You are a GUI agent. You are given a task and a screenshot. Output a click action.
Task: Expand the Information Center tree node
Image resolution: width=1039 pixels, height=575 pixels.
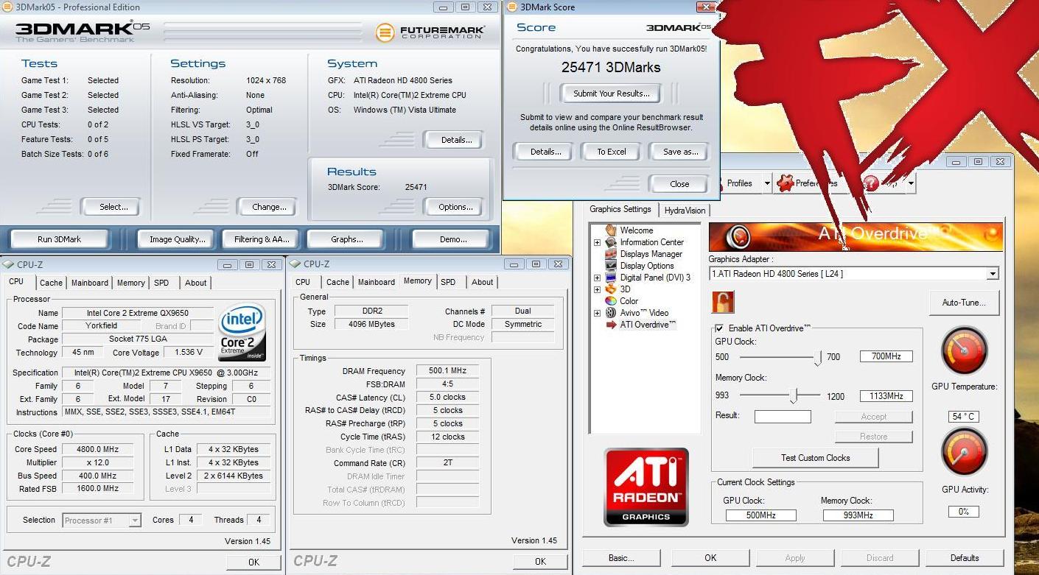(x=597, y=242)
